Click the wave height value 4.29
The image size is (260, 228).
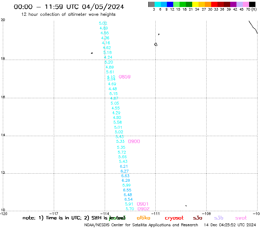click(116, 113)
